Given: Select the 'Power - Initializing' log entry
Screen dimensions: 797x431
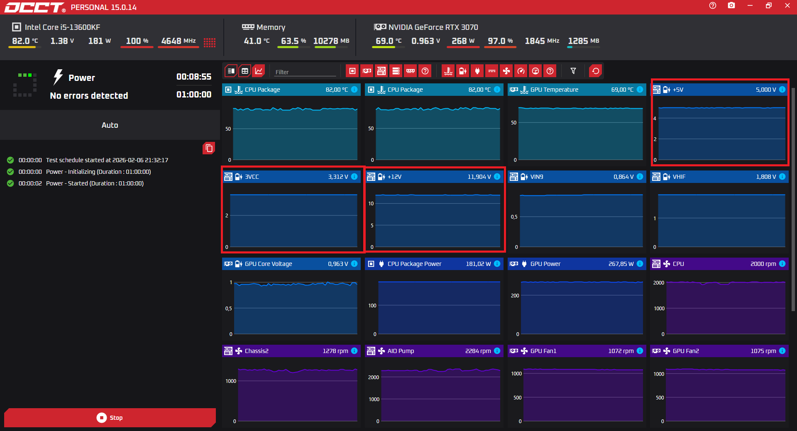Looking at the screenshot, I should click(x=98, y=172).
